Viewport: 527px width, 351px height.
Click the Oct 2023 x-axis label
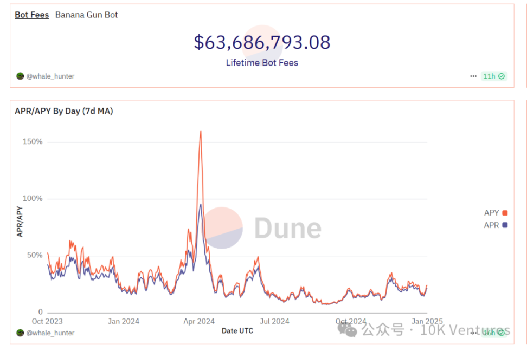[47, 321]
